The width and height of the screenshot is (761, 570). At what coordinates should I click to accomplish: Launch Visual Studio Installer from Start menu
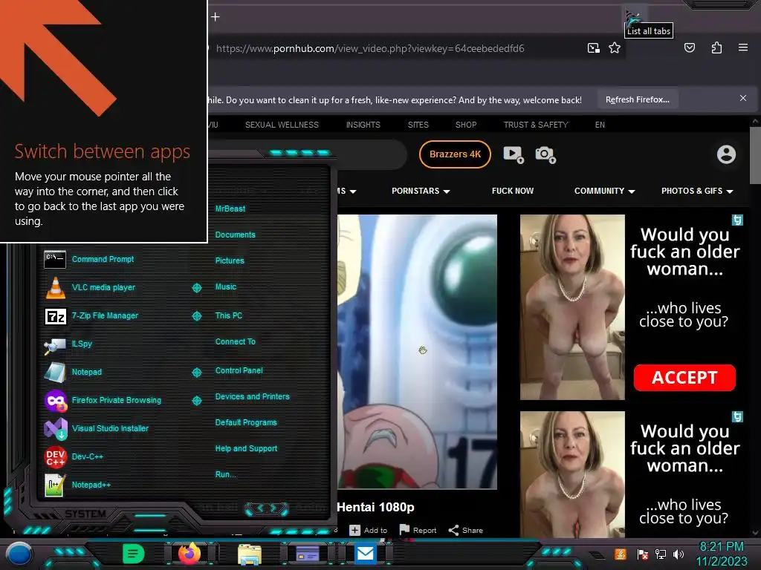point(110,428)
